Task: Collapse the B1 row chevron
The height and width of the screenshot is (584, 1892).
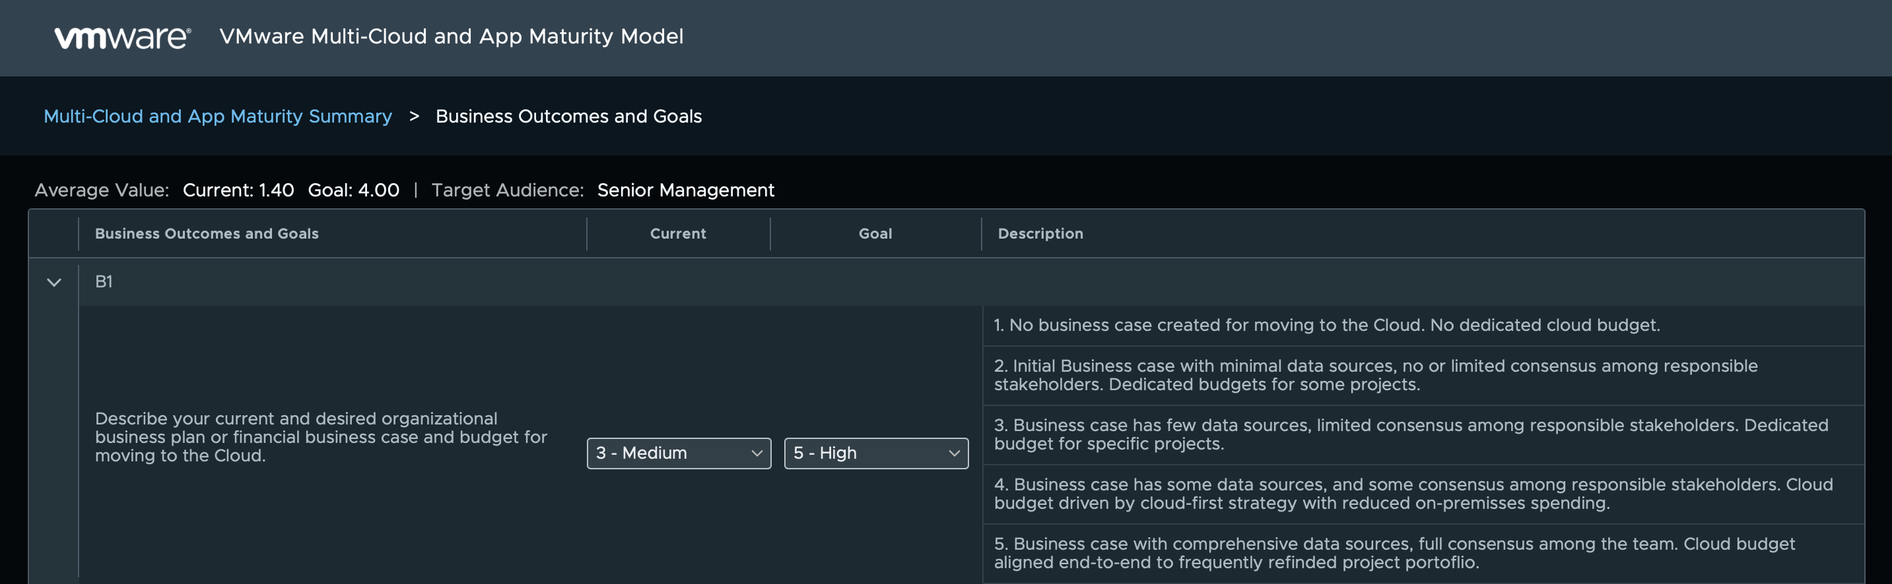Action: pyautogui.click(x=53, y=283)
